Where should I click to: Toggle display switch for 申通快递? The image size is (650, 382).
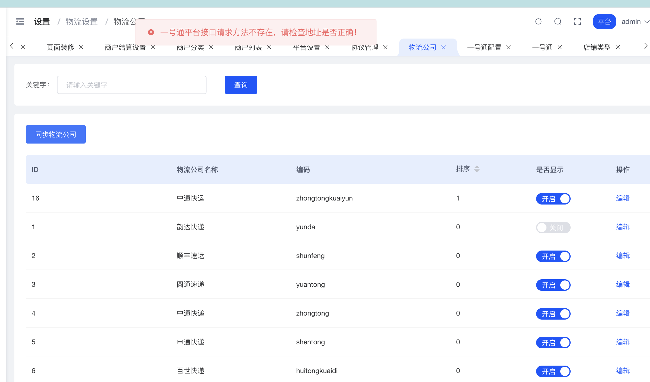coord(553,343)
